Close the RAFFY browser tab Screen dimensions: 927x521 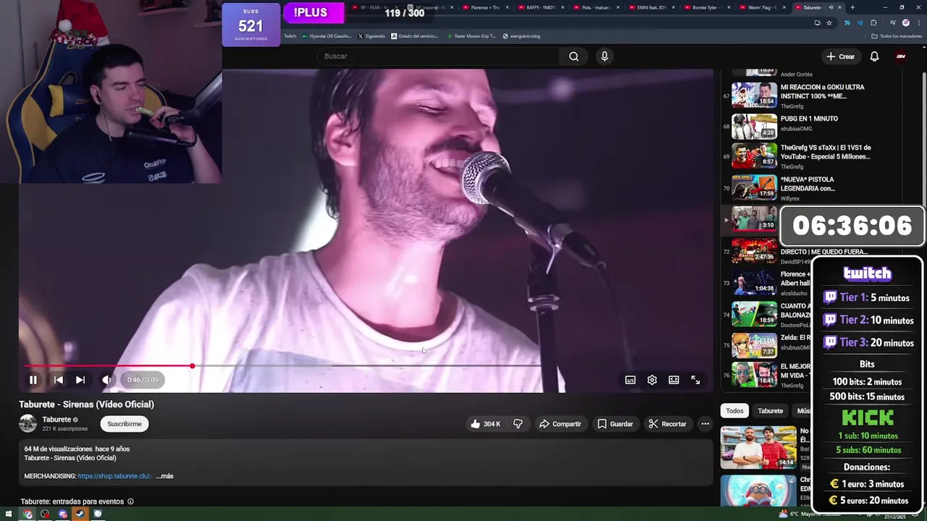click(x=562, y=7)
